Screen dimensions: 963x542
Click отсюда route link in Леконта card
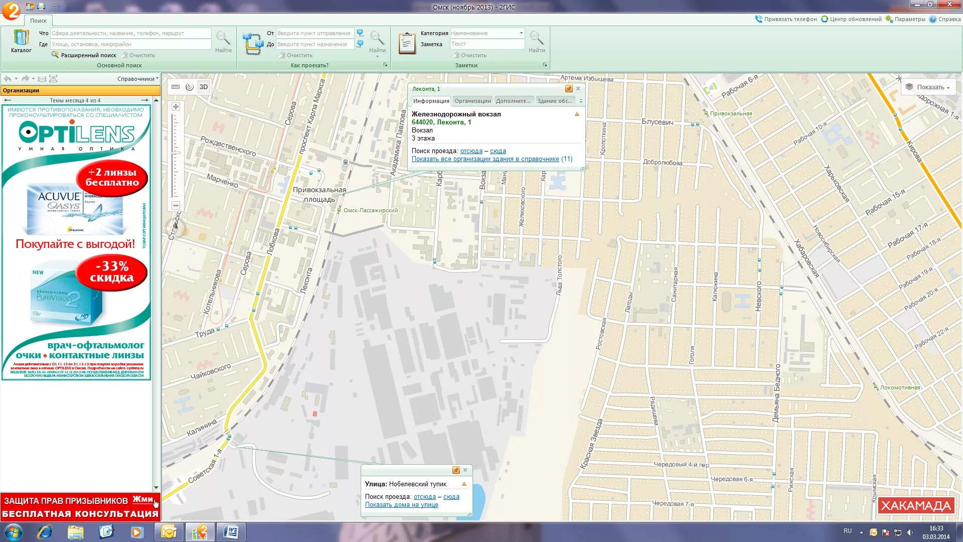coord(471,151)
